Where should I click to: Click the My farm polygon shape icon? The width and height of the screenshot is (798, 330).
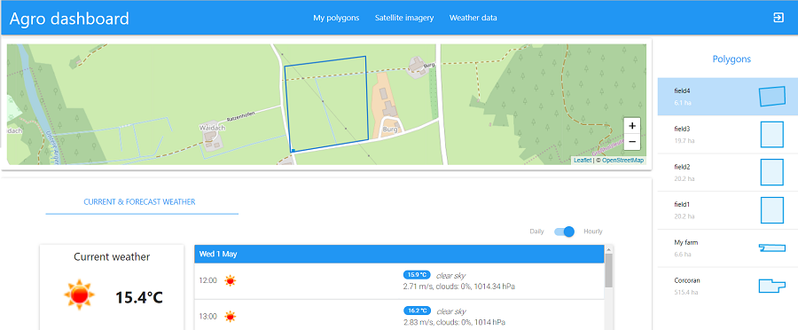tap(772, 247)
